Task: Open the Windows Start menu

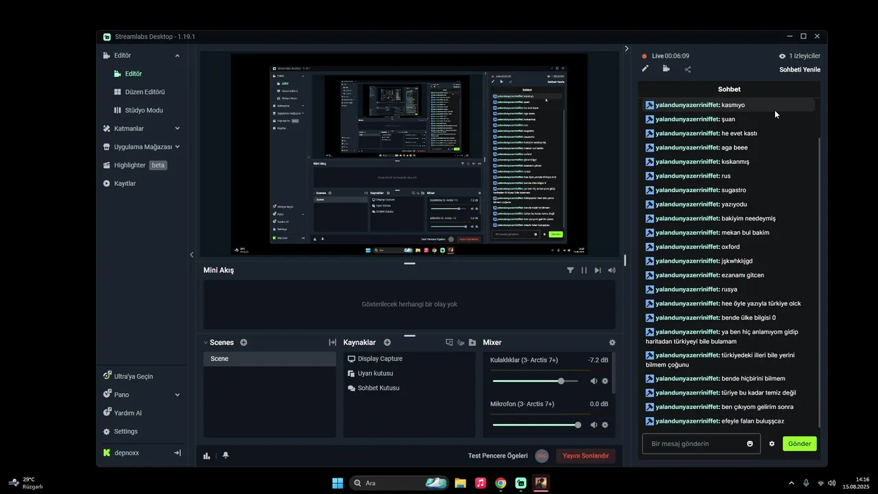Action: pyautogui.click(x=337, y=483)
